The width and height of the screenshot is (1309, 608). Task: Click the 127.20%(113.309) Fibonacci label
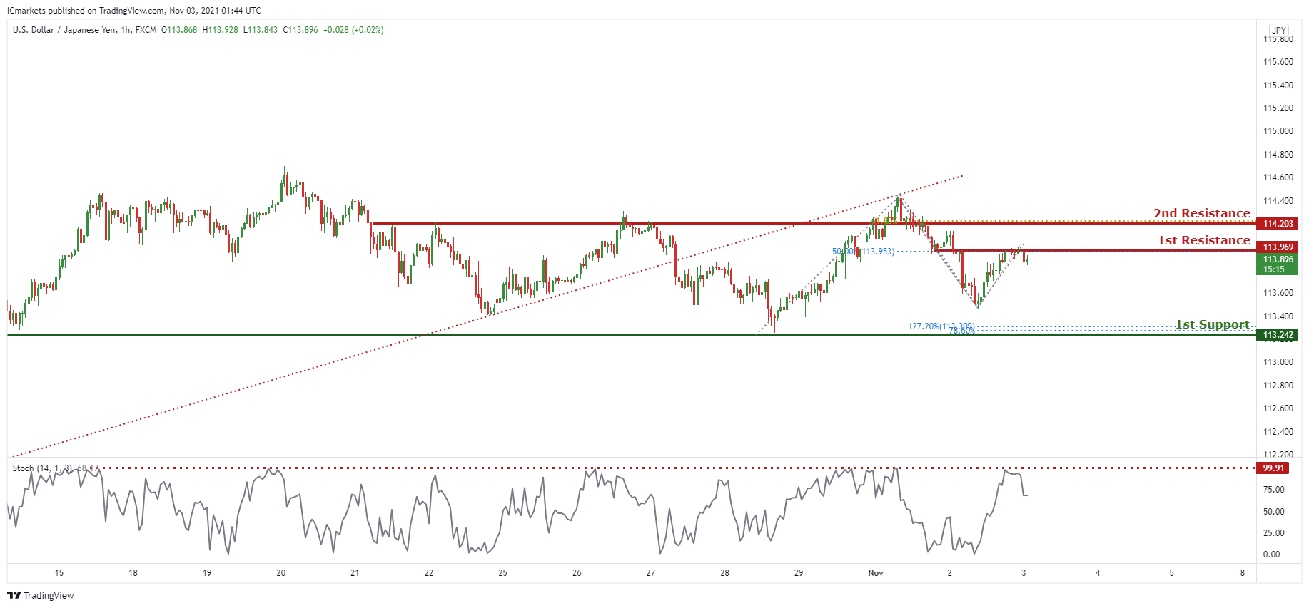pyautogui.click(x=941, y=326)
